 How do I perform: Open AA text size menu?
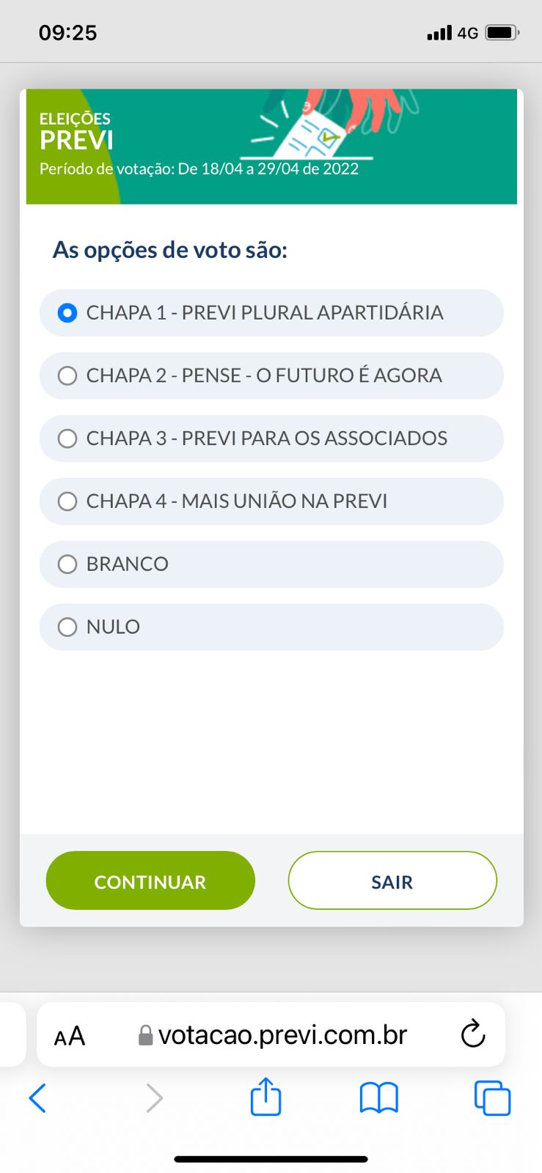pos(70,1036)
